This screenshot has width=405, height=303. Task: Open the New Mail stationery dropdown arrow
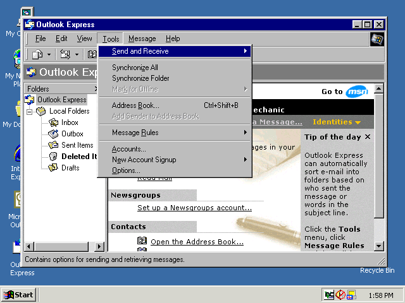(49, 55)
